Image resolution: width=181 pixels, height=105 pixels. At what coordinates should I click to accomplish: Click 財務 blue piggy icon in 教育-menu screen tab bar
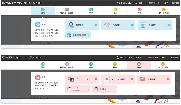click(x=43, y=64)
